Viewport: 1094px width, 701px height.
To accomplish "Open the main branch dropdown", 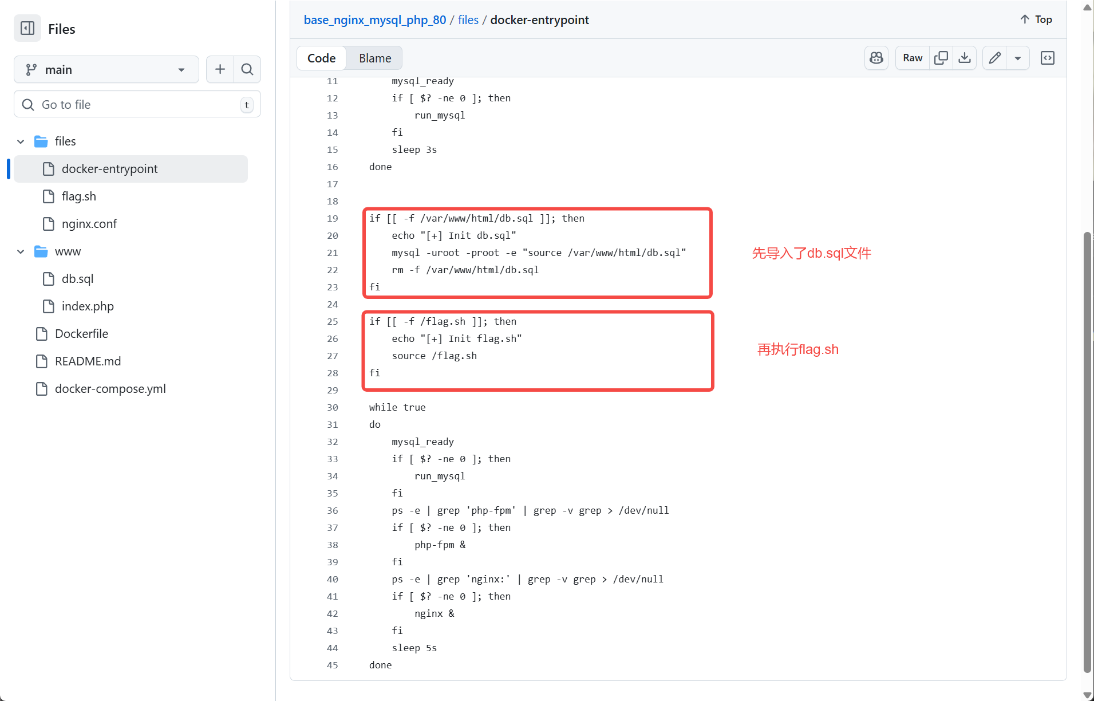I will click(106, 69).
